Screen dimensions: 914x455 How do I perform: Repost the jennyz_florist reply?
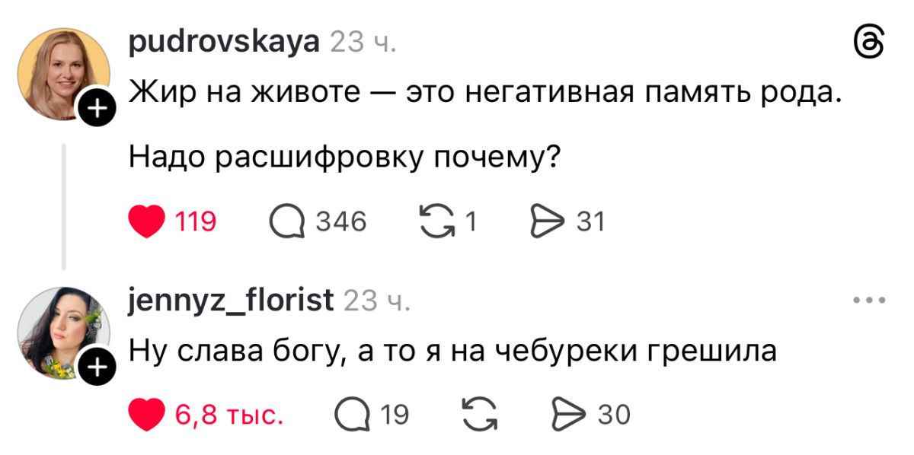pyautogui.click(x=478, y=415)
